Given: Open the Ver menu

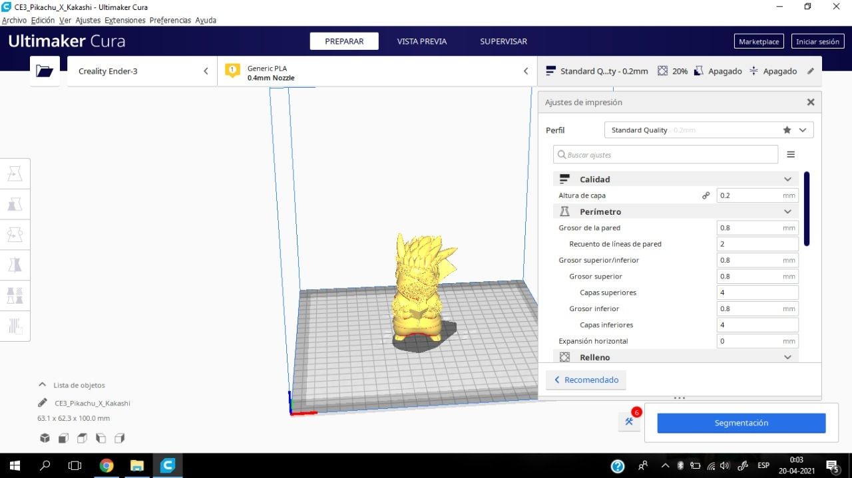Looking at the screenshot, I should tap(65, 20).
